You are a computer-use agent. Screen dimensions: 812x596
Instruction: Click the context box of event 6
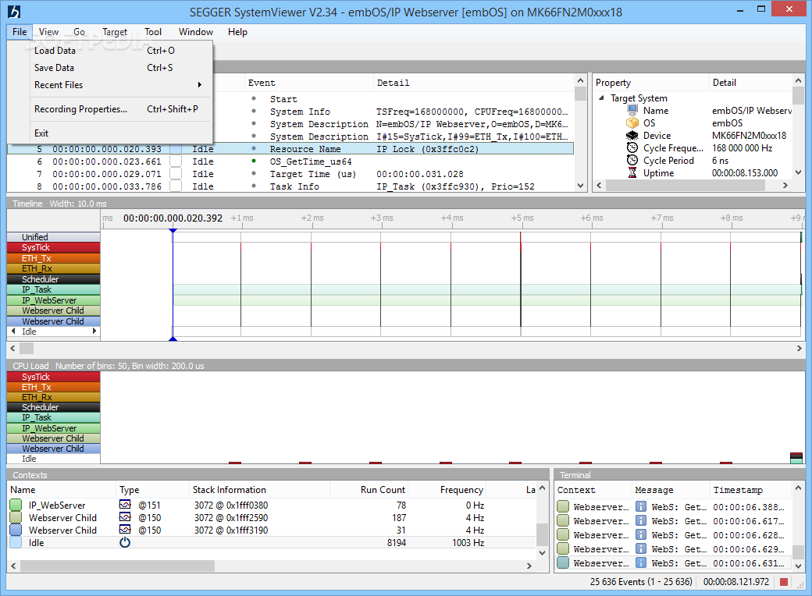(x=176, y=161)
